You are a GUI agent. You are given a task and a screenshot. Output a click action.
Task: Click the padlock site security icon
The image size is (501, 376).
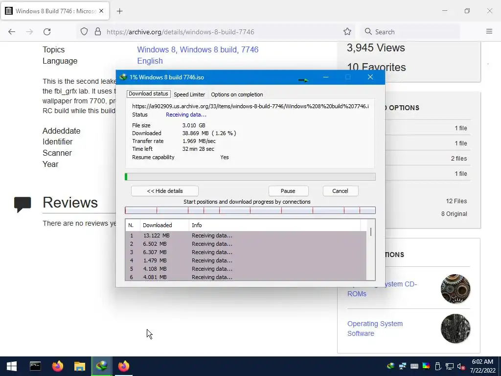coord(98,32)
